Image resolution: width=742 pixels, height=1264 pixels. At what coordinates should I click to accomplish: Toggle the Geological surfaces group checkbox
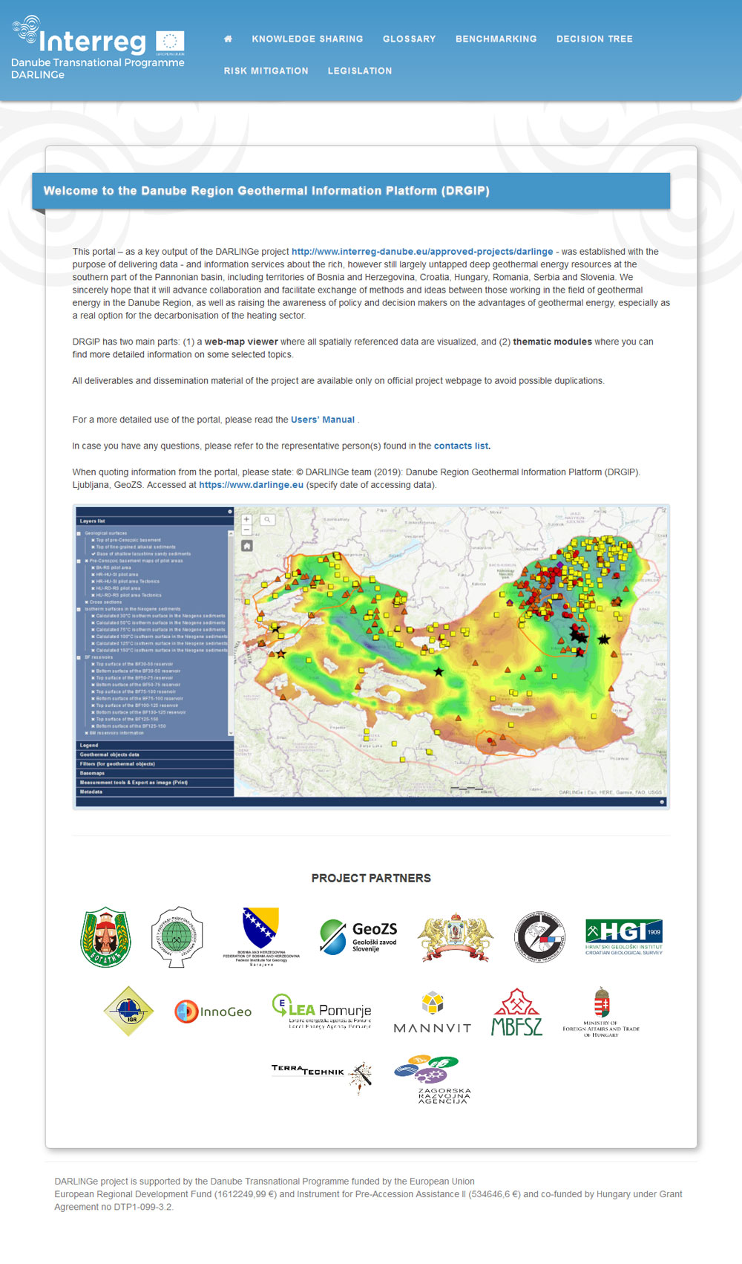[79, 533]
